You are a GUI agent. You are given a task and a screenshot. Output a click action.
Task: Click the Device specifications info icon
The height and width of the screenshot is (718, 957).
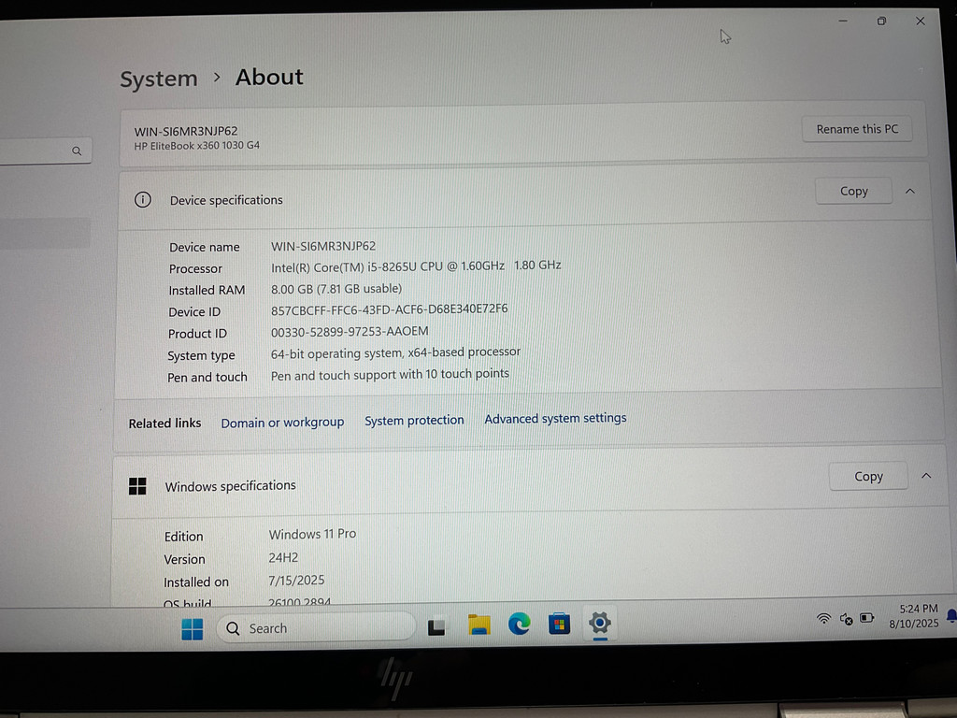[143, 200]
